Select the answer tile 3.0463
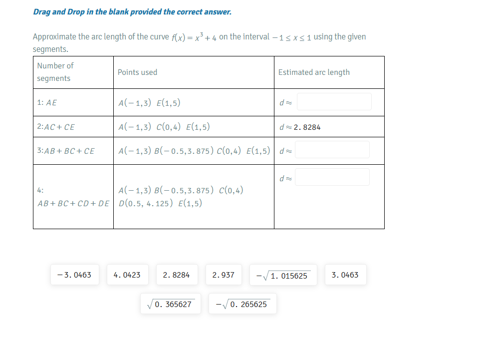 [345, 275]
